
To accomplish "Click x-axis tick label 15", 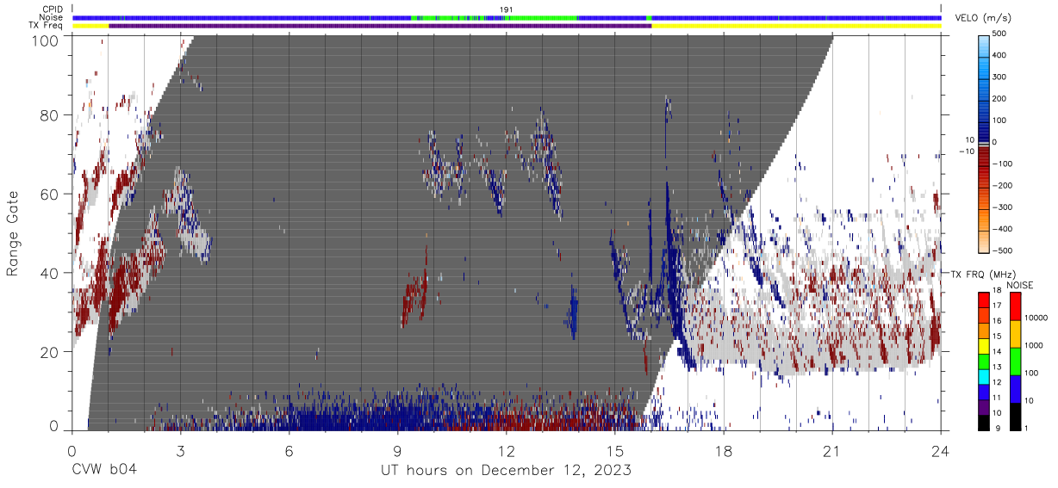I will tap(614, 450).
